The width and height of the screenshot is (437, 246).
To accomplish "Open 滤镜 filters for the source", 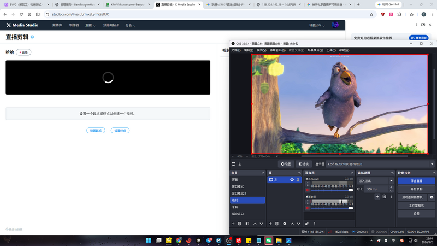I will tap(304, 165).
